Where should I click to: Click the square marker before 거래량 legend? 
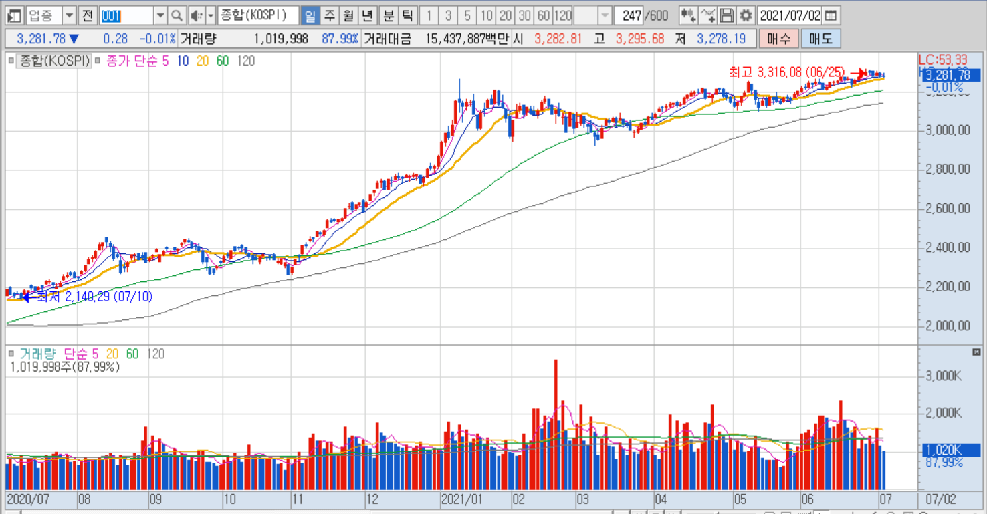click(12, 354)
